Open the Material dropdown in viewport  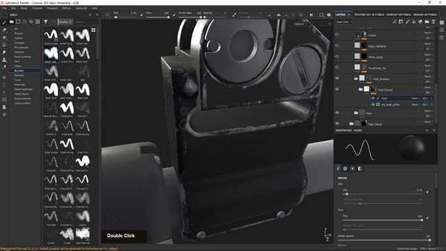(x=312, y=24)
